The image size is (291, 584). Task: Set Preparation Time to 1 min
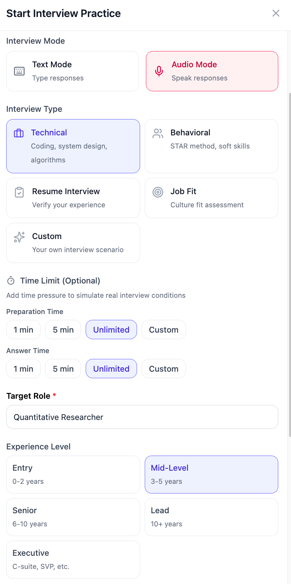pos(23,330)
